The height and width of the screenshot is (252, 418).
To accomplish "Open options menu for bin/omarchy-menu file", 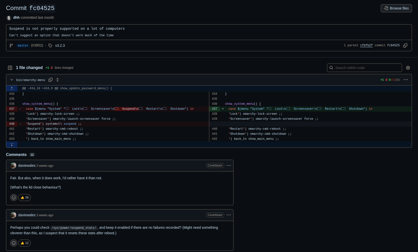I will 406,80.
